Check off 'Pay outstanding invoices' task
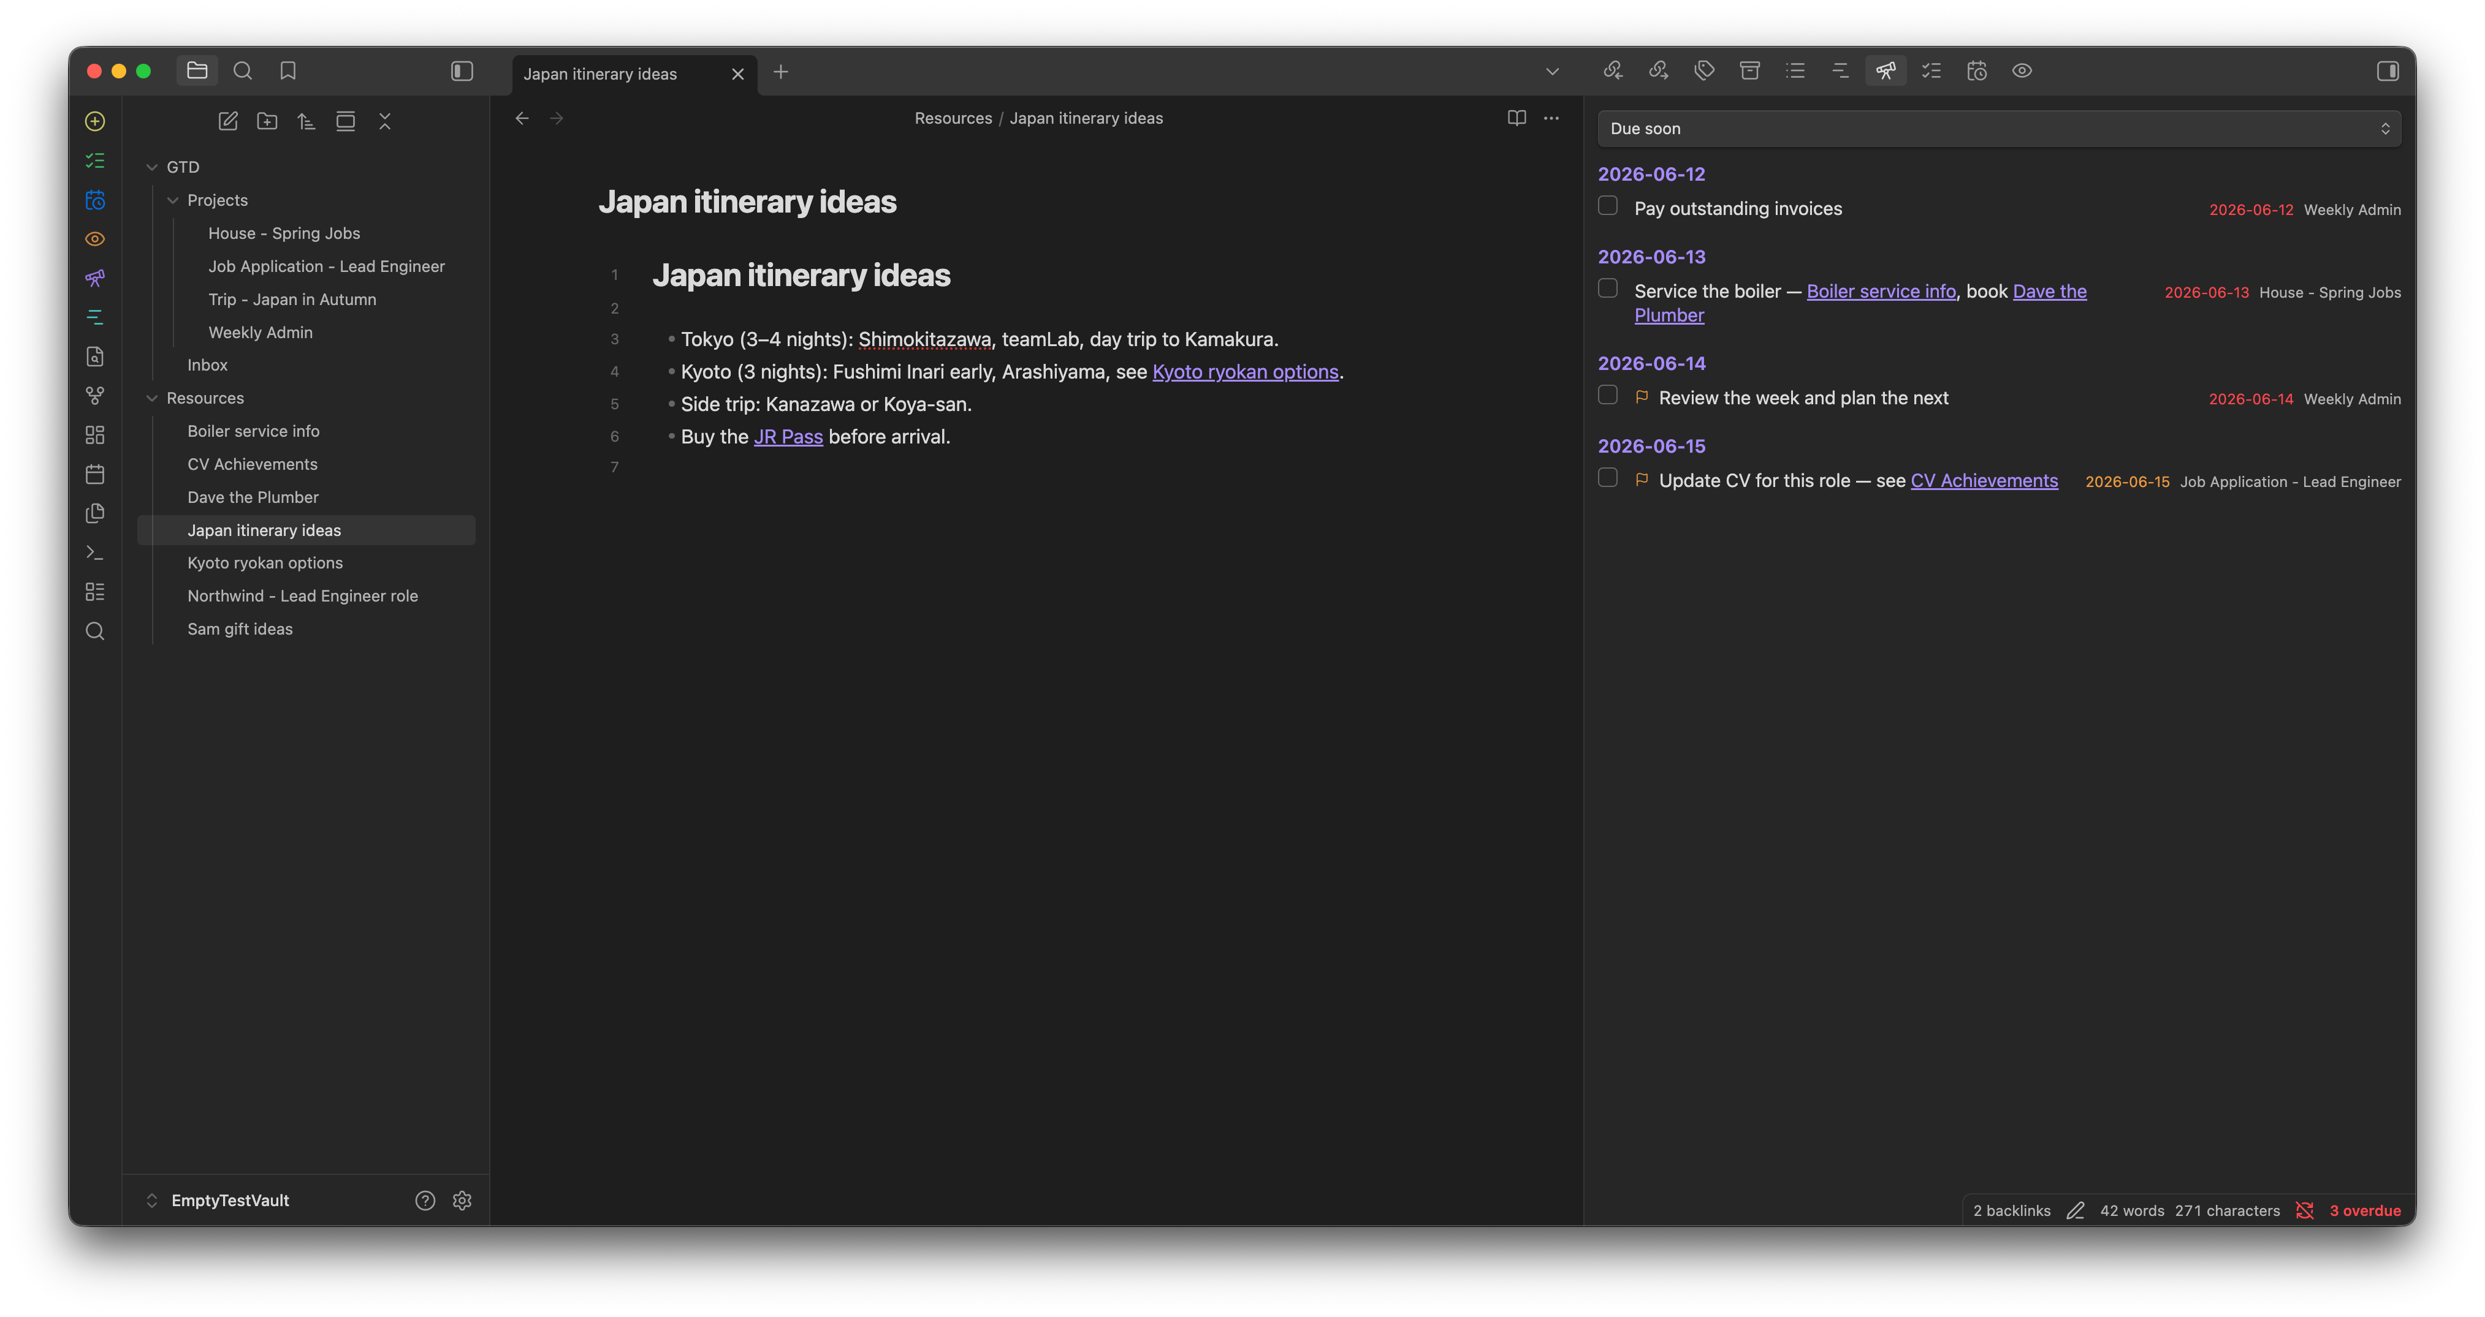The height and width of the screenshot is (1317, 2485). pos(1607,205)
